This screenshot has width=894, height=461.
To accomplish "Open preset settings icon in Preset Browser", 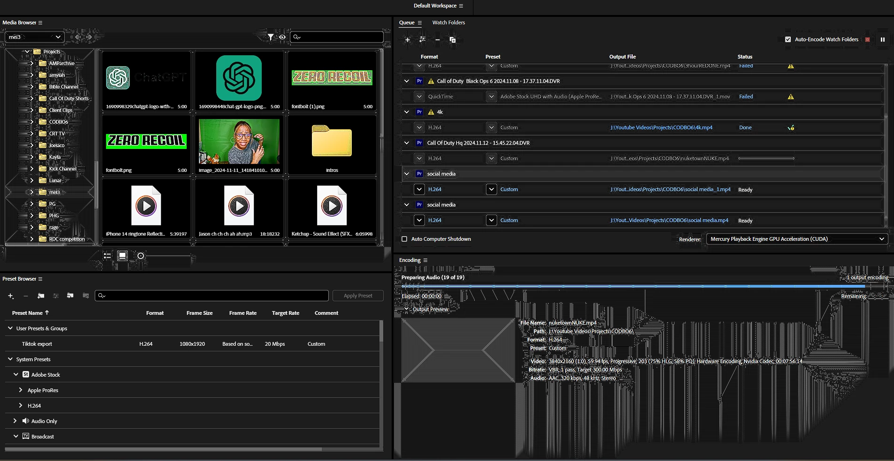I will pyautogui.click(x=56, y=296).
